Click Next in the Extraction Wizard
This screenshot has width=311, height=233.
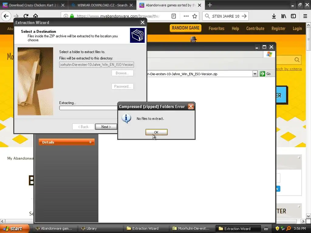106,127
